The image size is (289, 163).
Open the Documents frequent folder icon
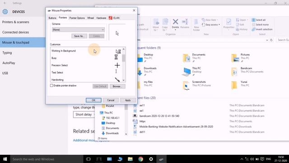pyautogui.click(x=186, y=58)
